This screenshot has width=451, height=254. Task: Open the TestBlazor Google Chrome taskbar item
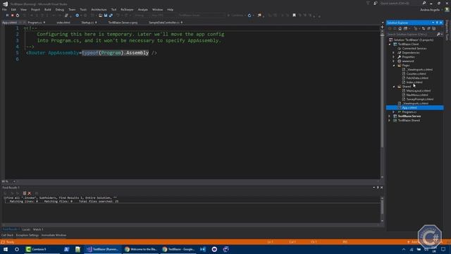178,249
